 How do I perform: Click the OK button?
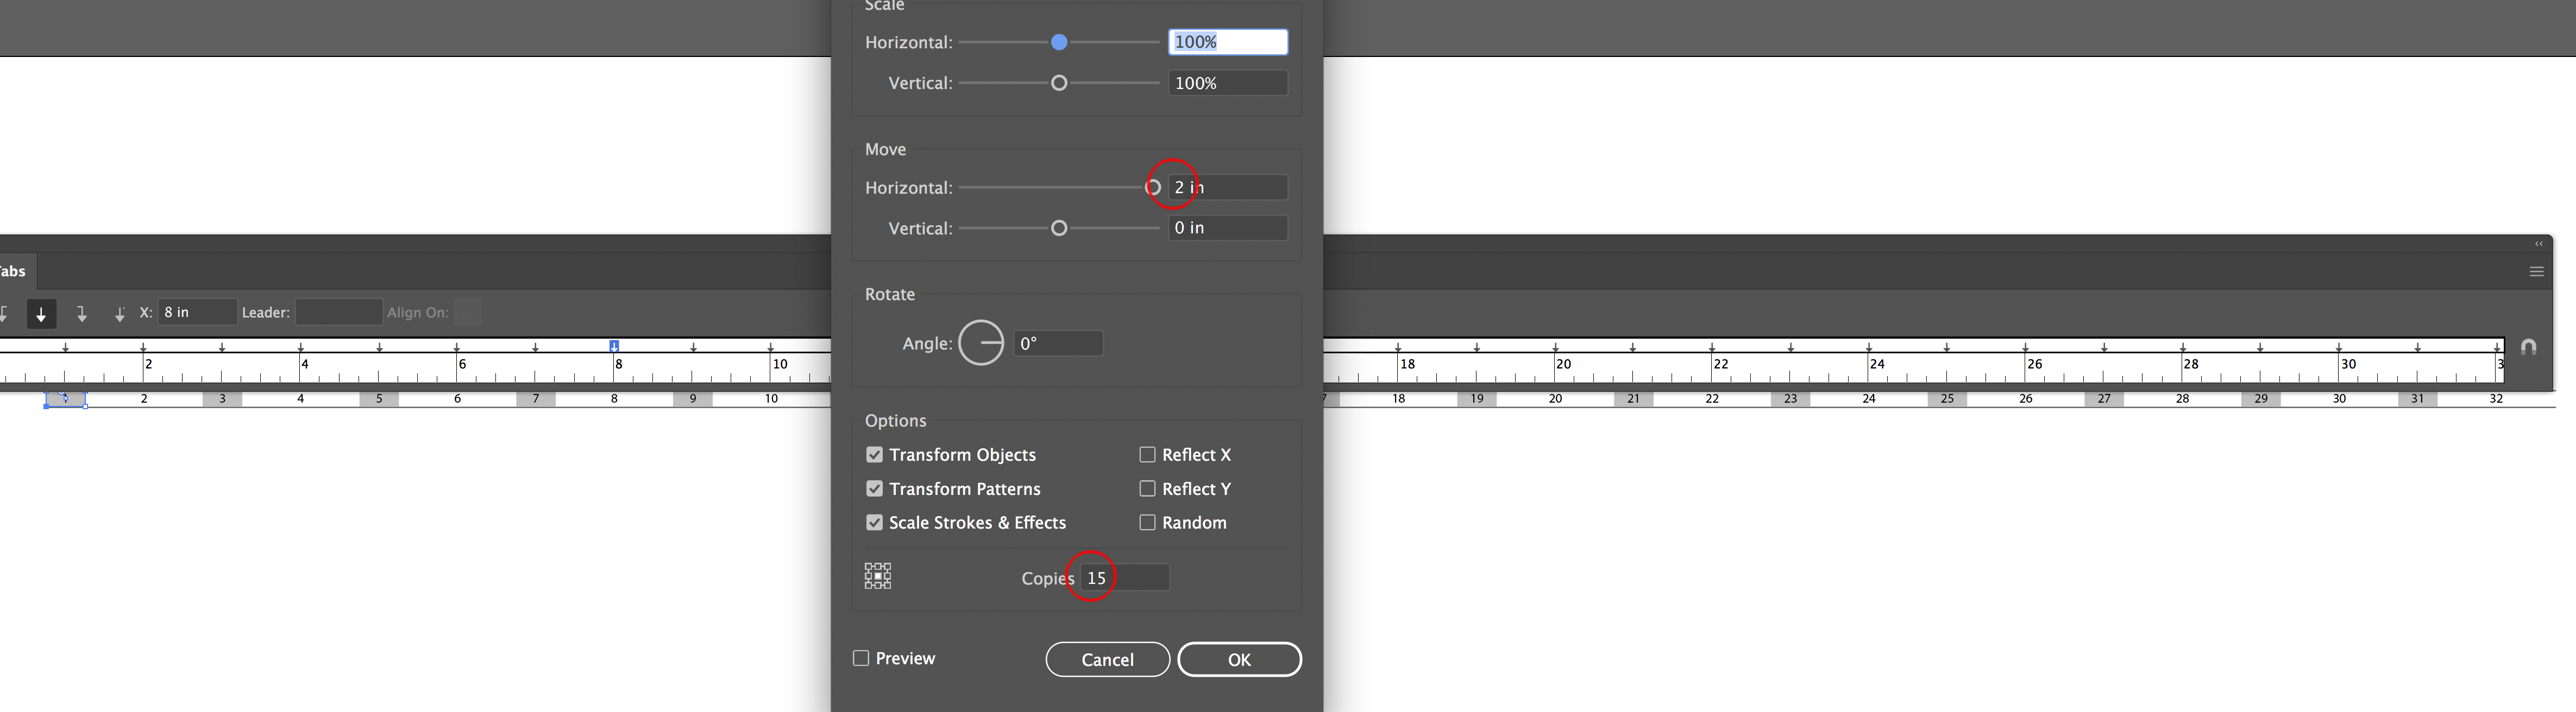tap(1239, 660)
